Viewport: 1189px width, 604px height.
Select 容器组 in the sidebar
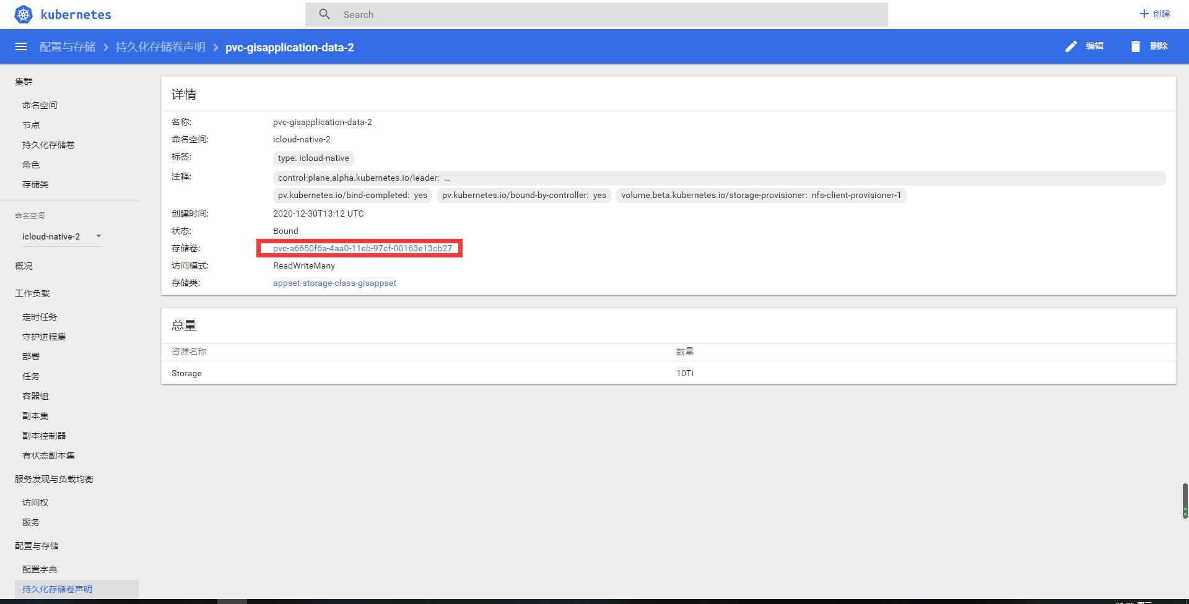[x=34, y=396]
